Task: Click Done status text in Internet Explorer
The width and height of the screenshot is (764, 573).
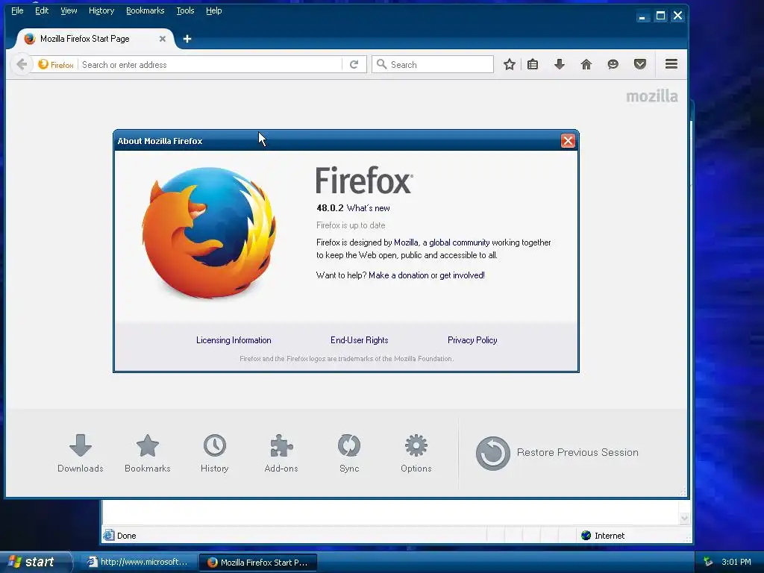Action: 126,536
